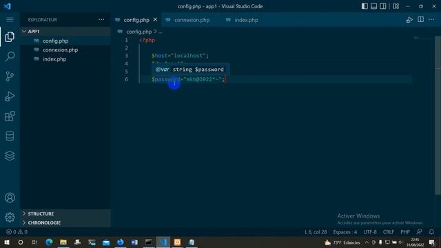Click the $password code line
Screen dimensions: 441x248
[188, 79]
